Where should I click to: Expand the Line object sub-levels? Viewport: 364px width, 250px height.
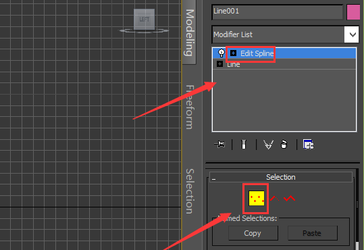coord(219,64)
